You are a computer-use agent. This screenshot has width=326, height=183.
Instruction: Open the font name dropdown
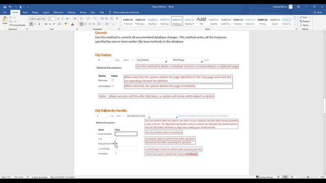click(47, 19)
